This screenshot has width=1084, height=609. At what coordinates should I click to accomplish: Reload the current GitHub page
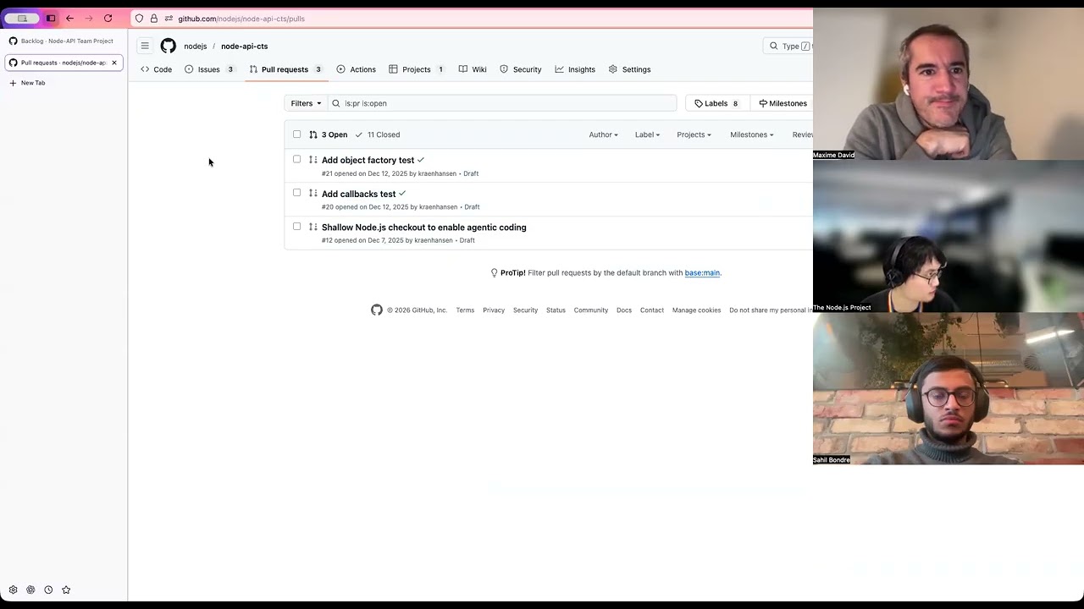pos(108,18)
